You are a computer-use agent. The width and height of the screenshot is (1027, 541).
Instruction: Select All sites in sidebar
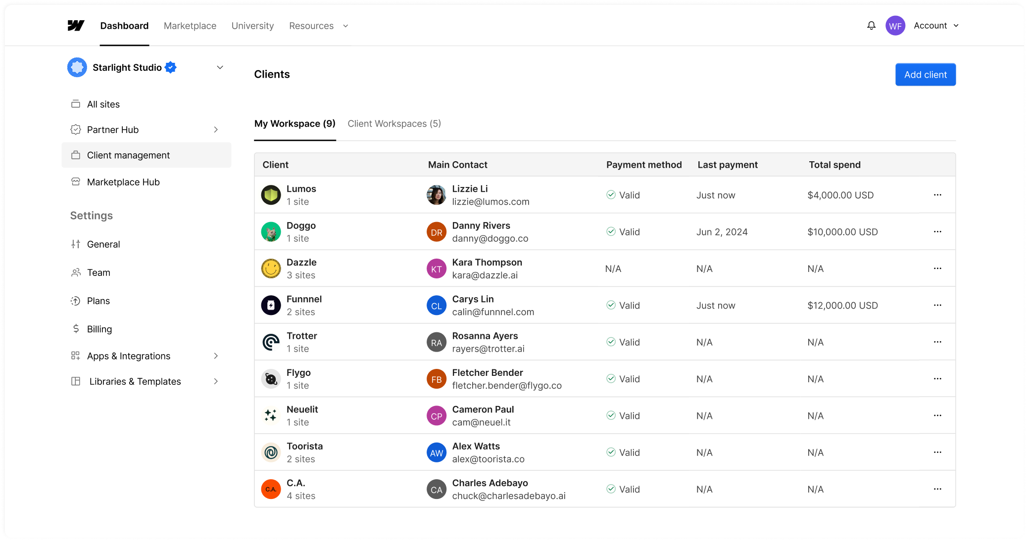pos(103,104)
